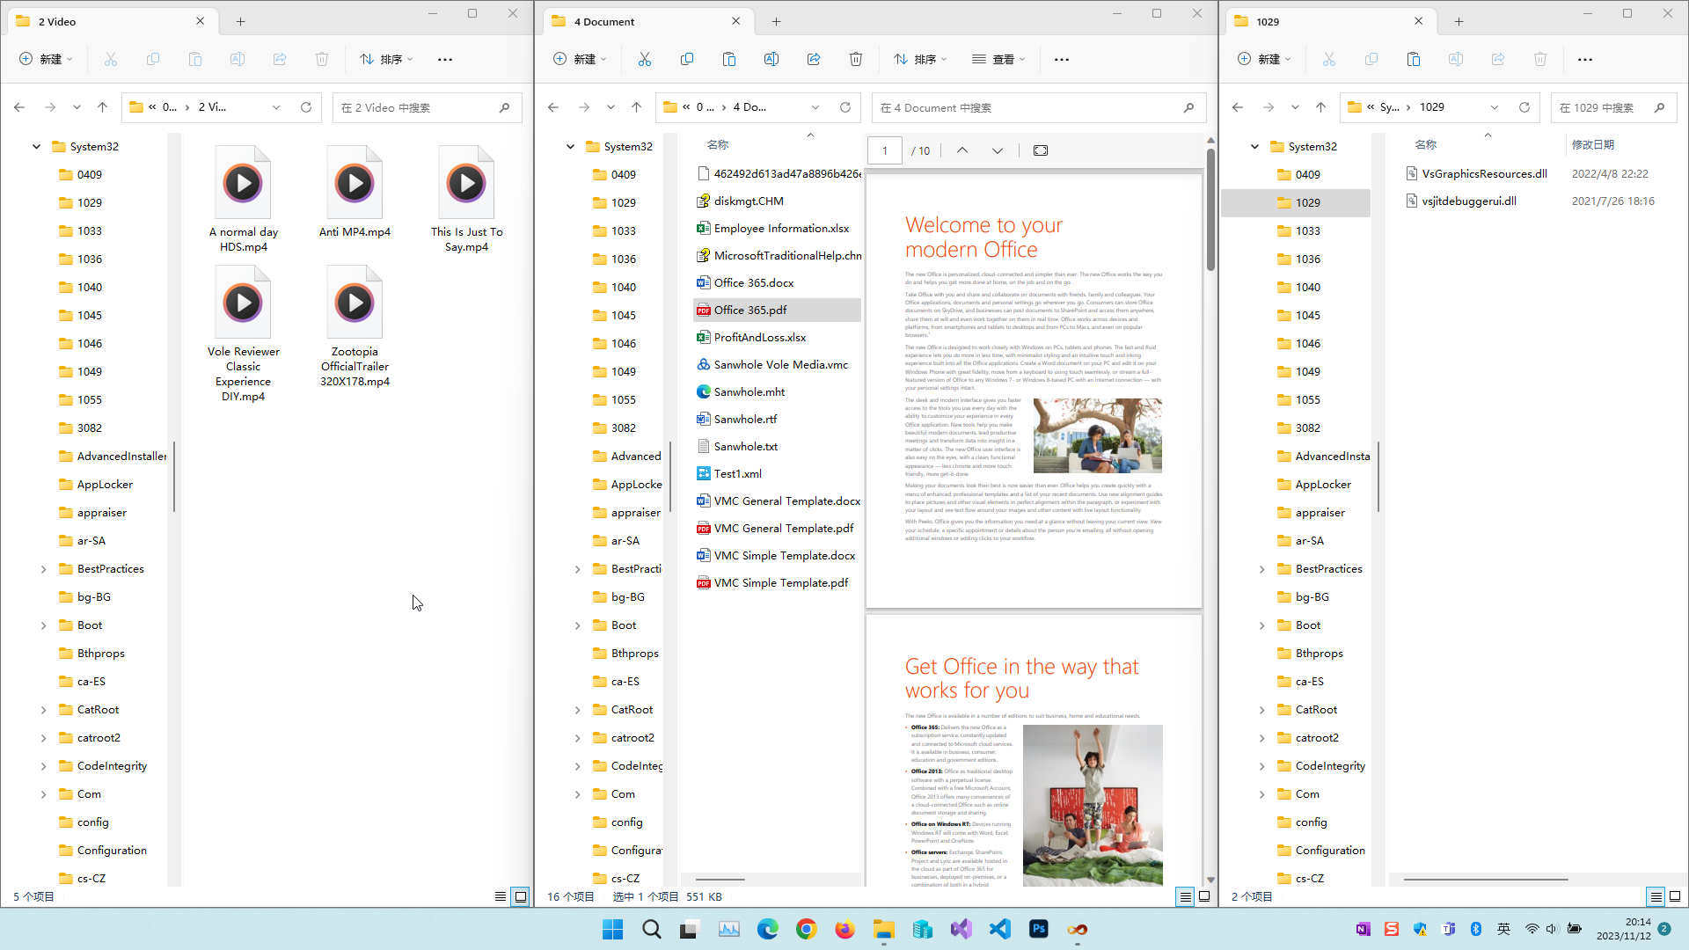Click previous page arrow in PDF preview

[x=962, y=150]
